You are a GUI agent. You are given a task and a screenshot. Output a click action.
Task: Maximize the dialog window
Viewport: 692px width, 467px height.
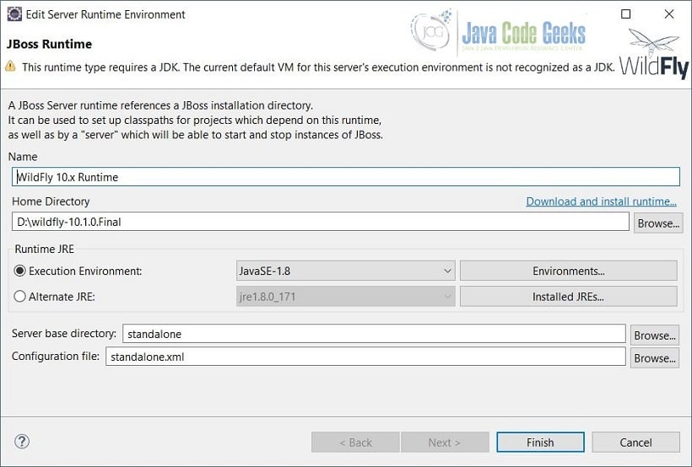click(625, 14)
